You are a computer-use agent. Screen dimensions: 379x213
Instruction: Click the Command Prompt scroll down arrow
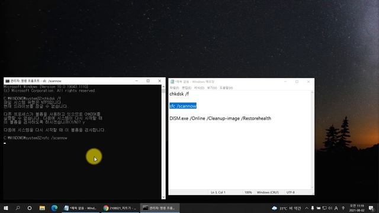pyautogui.click(x=163, y=197)
